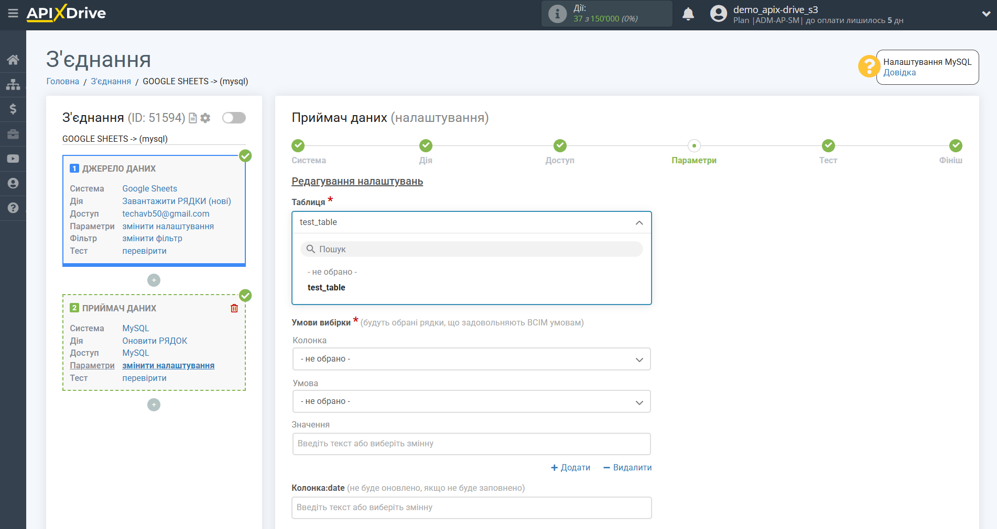Open the billing dollar sidebar icon

tap(13, 109)
